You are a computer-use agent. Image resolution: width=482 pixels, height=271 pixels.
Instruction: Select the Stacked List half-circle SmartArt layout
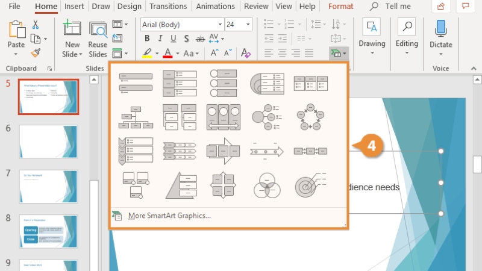(x=267, y=84)
